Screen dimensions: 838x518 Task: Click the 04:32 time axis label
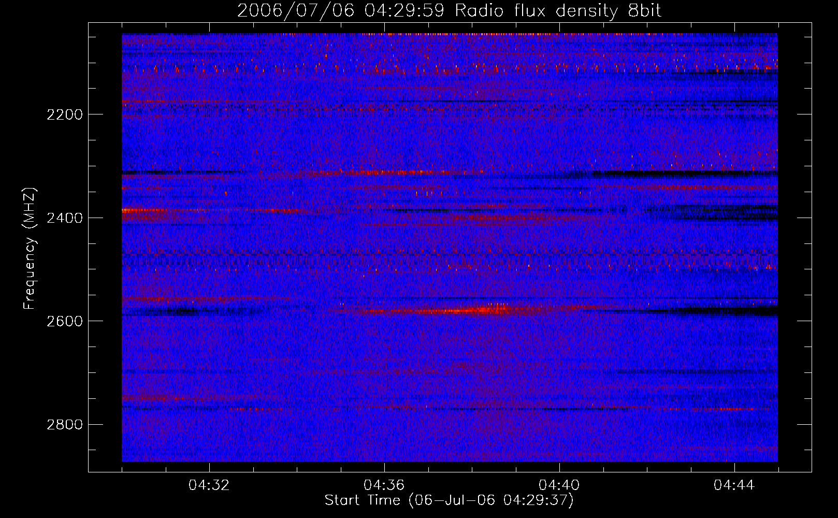pyautogui.click(x=209, y=485)
